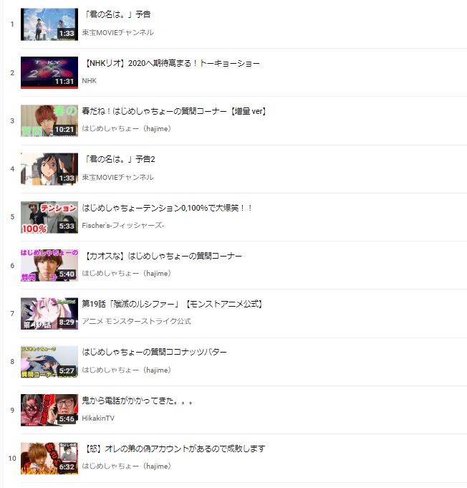Image resolution: width=467 pixels, height=488 pixels.
Task: Open the 質問コーナー 5:27 video thumbnail
Action: pos(49,362)
